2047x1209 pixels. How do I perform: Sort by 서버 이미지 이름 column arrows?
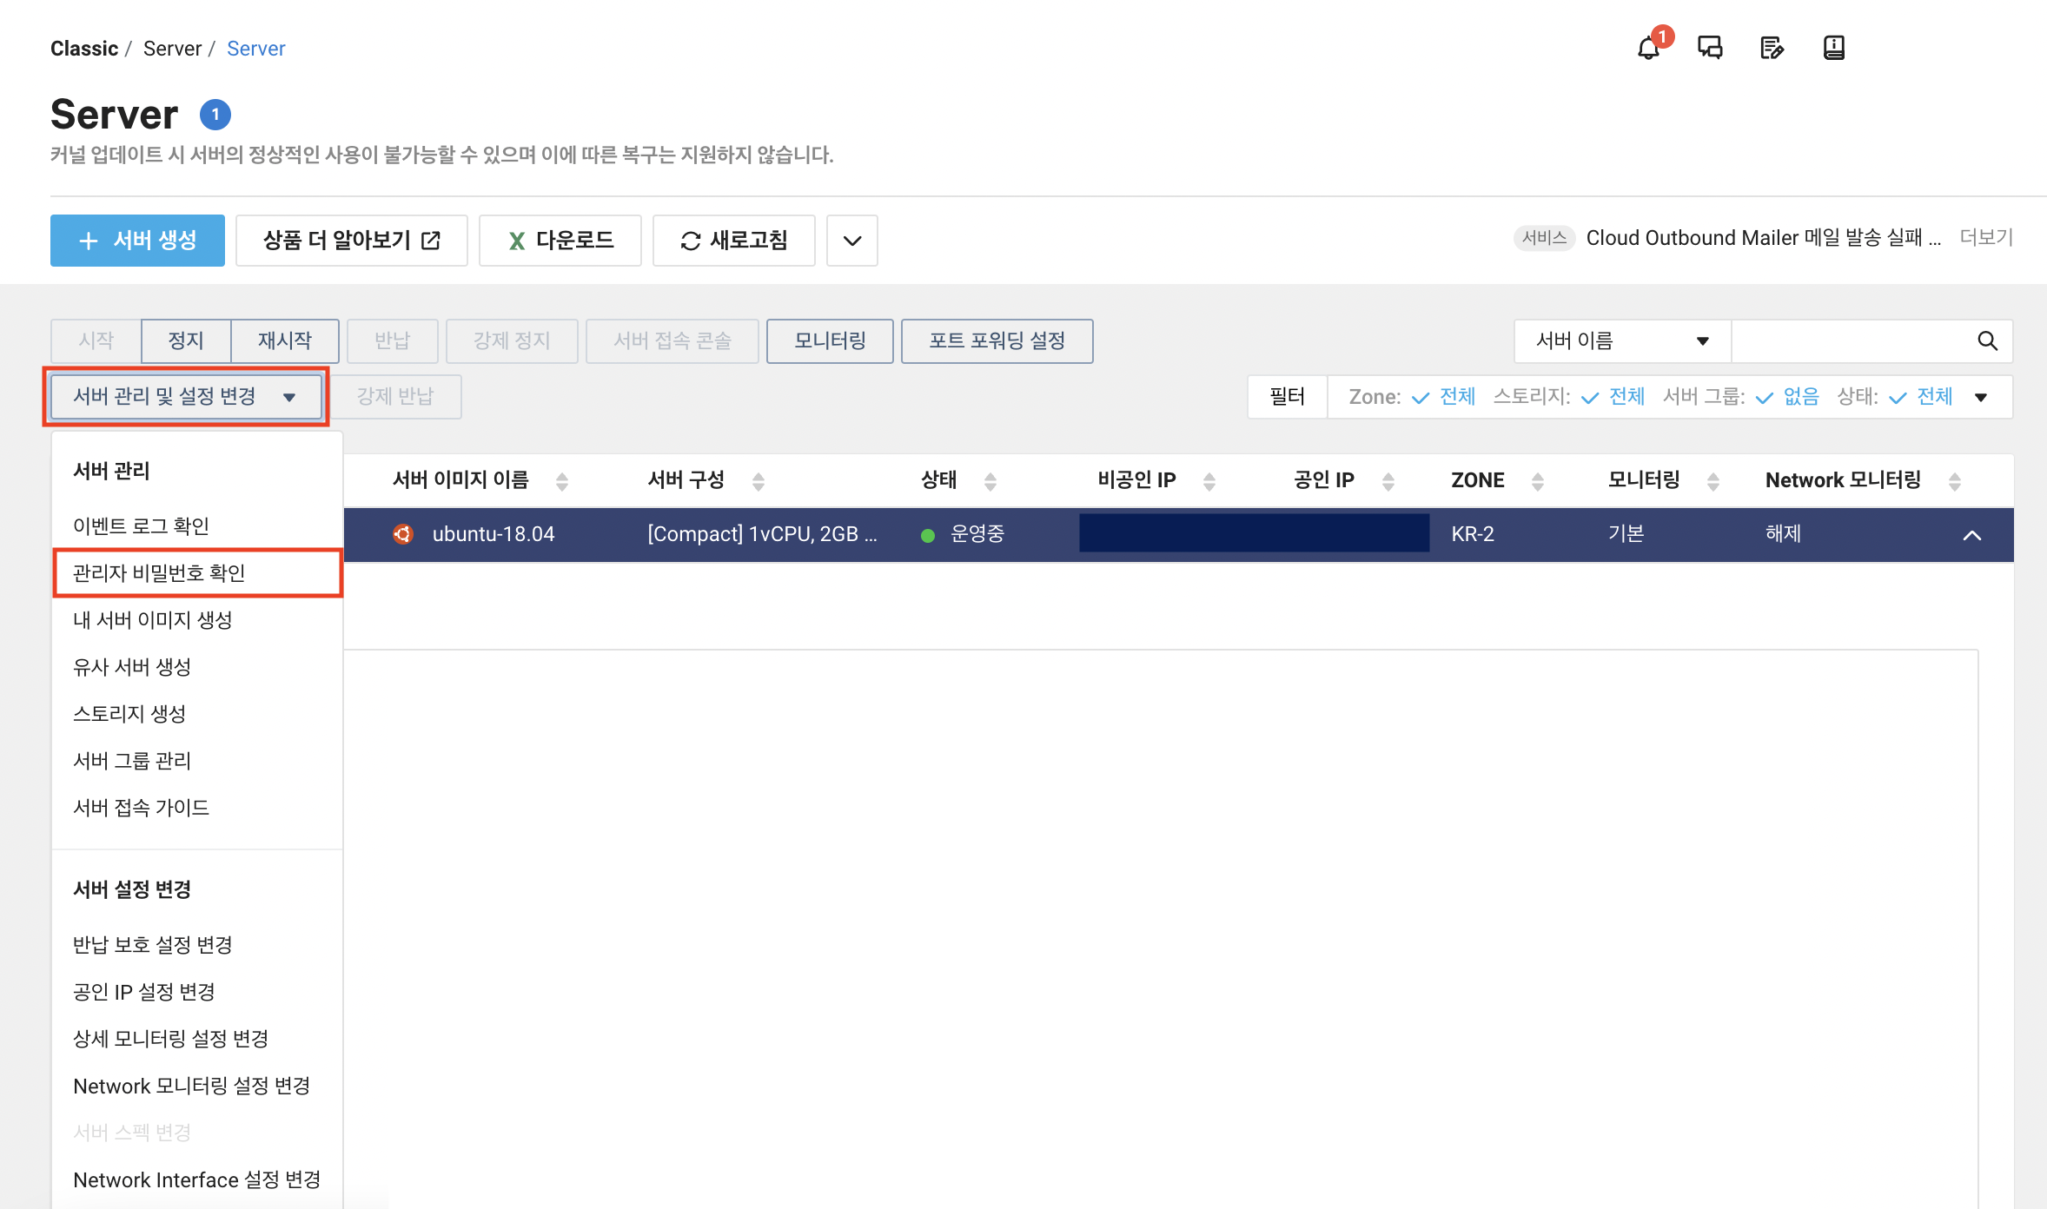562,481
